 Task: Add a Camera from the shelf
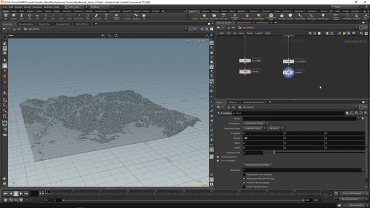pos(195,16)
